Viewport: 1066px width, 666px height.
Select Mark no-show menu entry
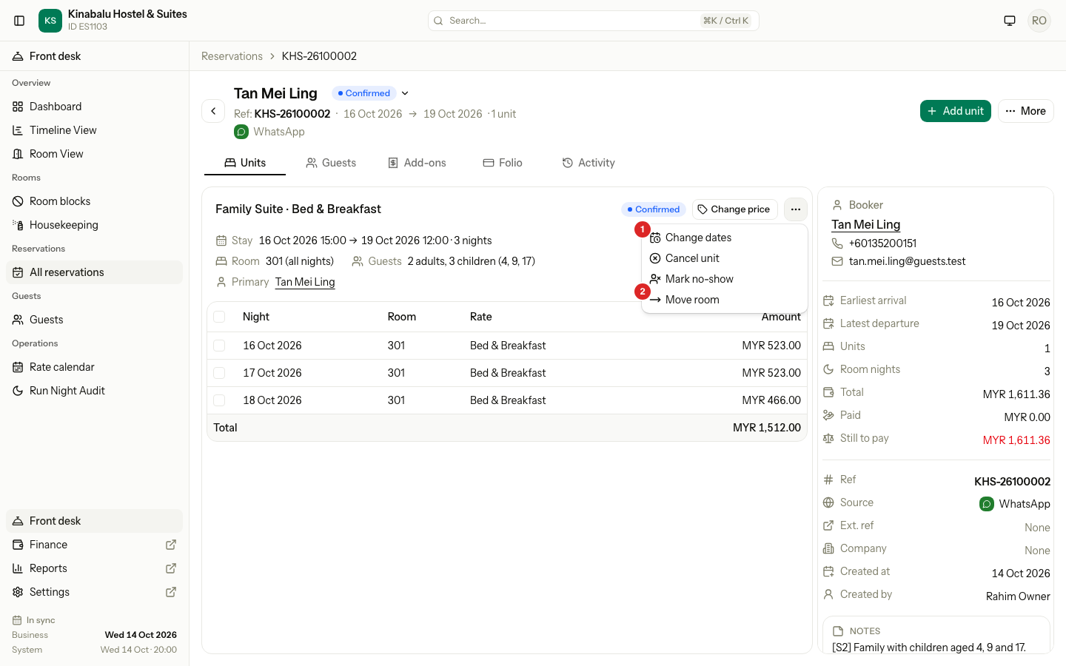(x=724, y=279)
